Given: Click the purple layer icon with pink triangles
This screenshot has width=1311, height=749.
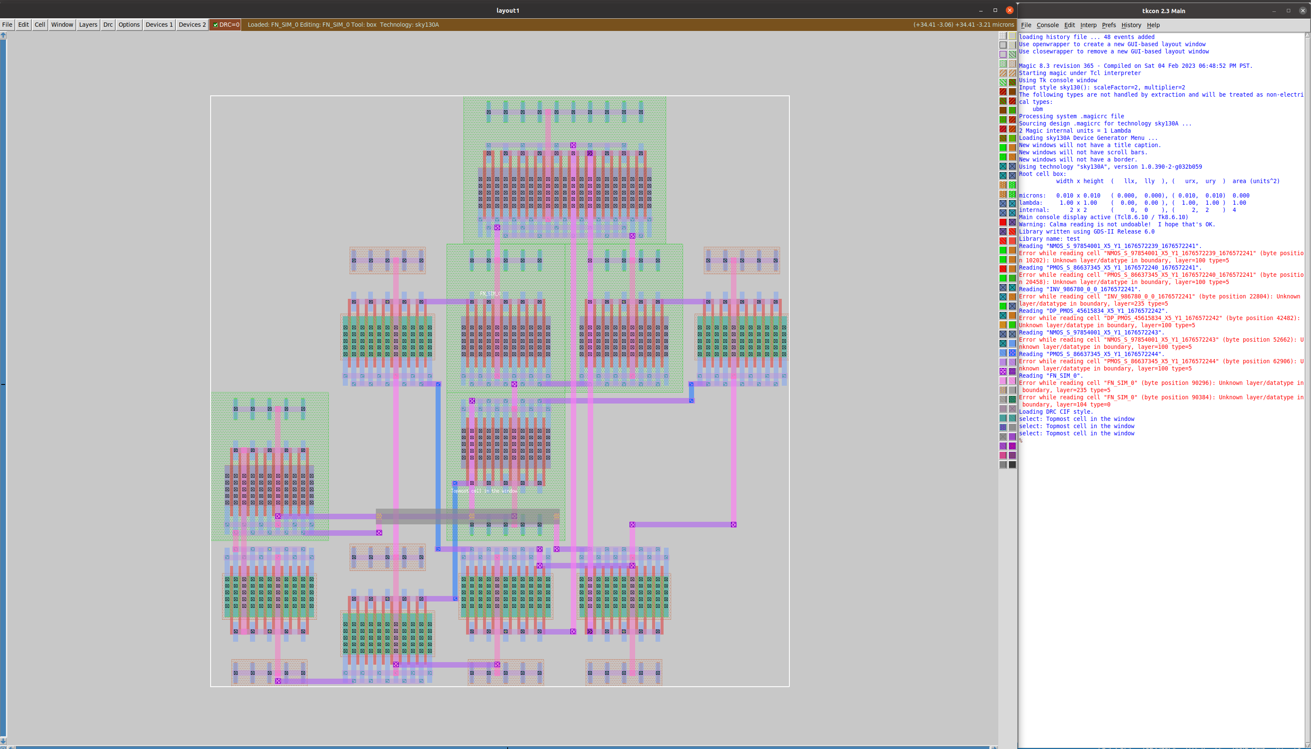Looking at the screenshot, I should coord(1003,371).
